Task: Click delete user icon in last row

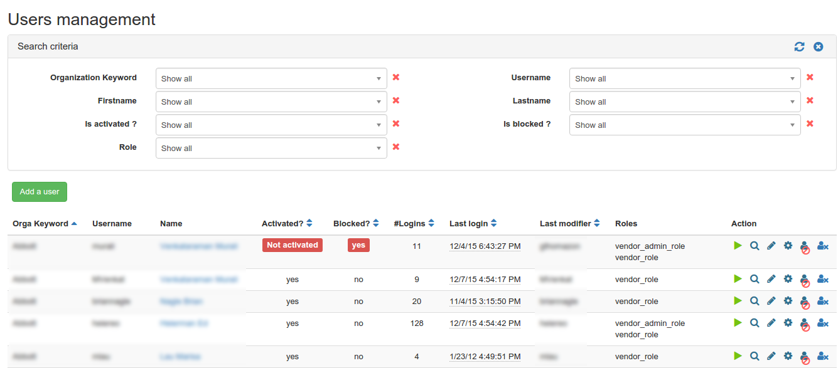Action: coord(823,356)
